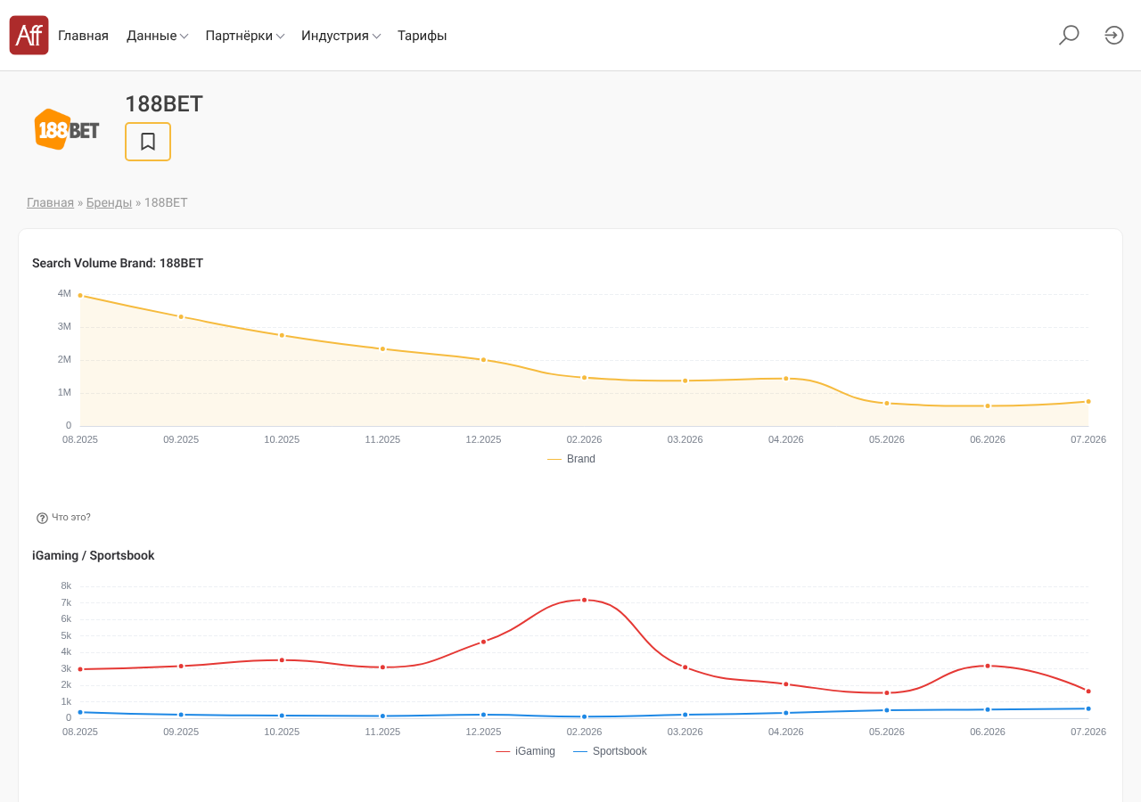Open the search magnifier icon
The height and width of the screenshot is (802, 1141).
pyautogui.click(x=1069, y=35)
